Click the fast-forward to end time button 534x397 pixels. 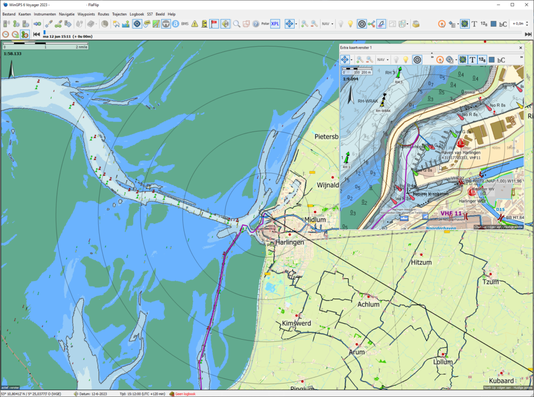528,34
